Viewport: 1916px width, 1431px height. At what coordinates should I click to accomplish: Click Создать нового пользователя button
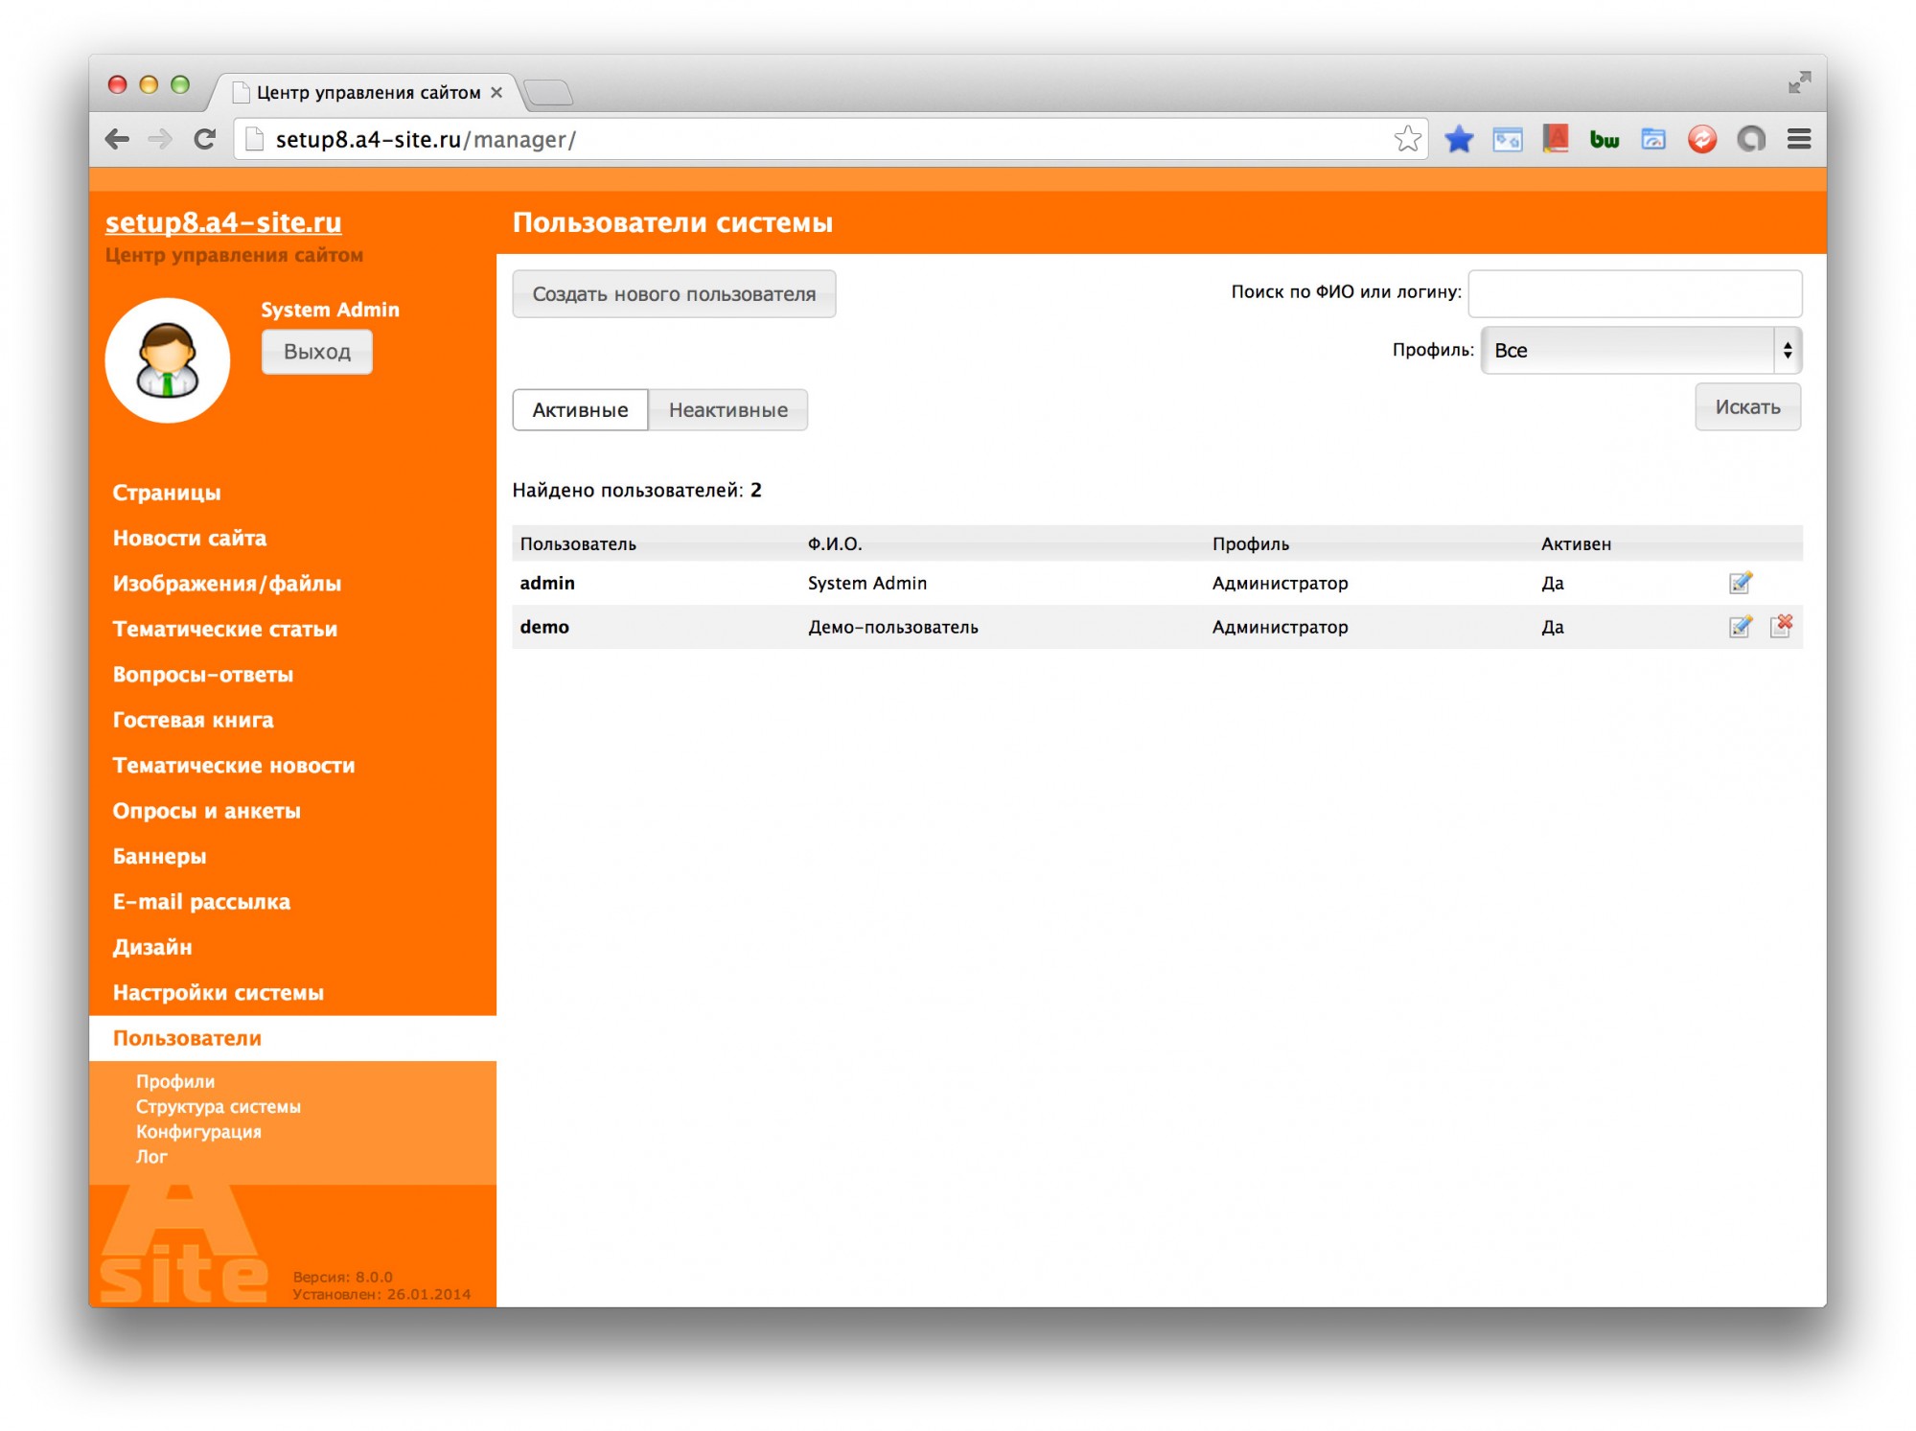[674, 294]
